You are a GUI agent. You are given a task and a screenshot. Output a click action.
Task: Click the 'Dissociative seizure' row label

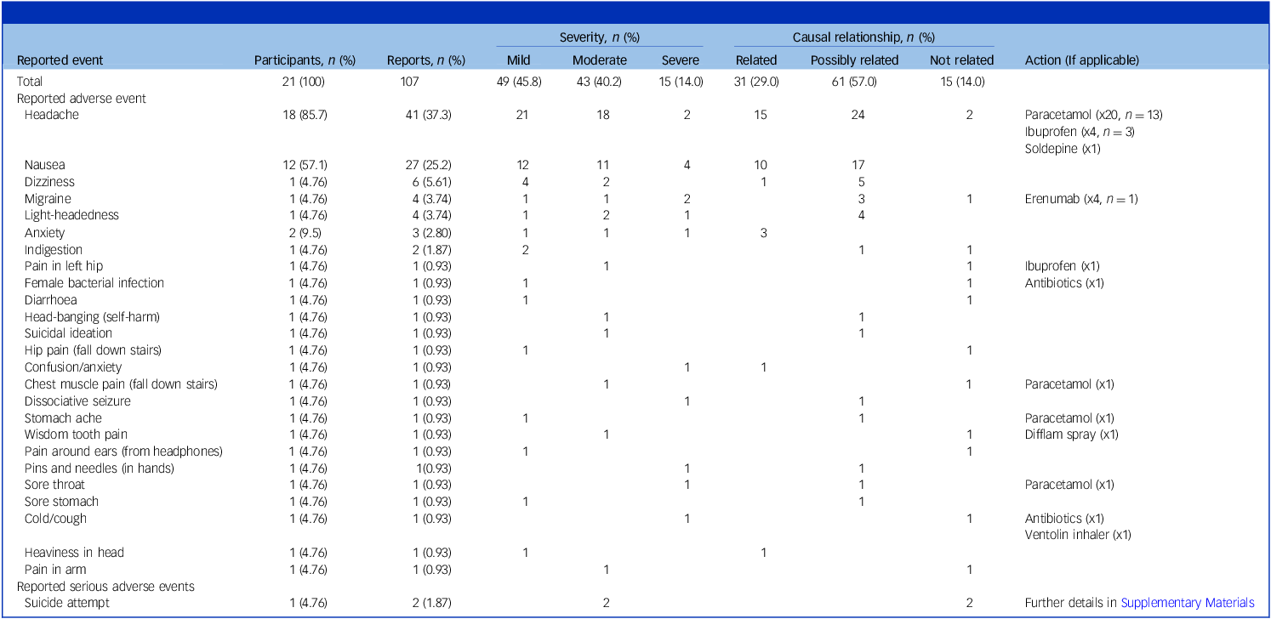tap(77, 400)
